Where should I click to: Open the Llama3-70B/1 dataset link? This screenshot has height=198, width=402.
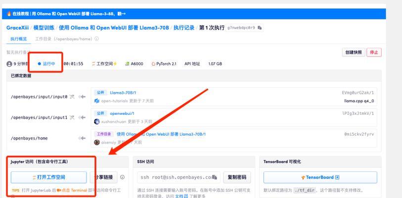click(x=123, y=93)
